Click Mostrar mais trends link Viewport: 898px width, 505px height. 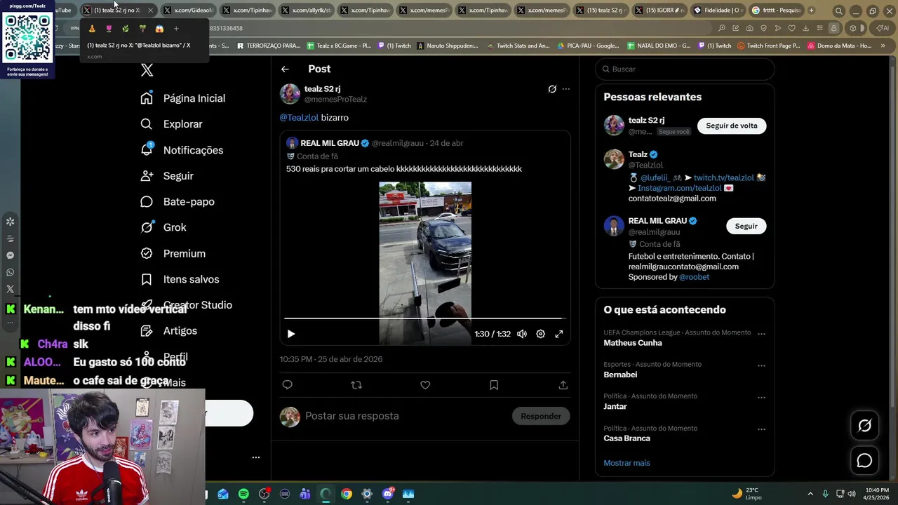pyautogui.click(x=626, y=463)
